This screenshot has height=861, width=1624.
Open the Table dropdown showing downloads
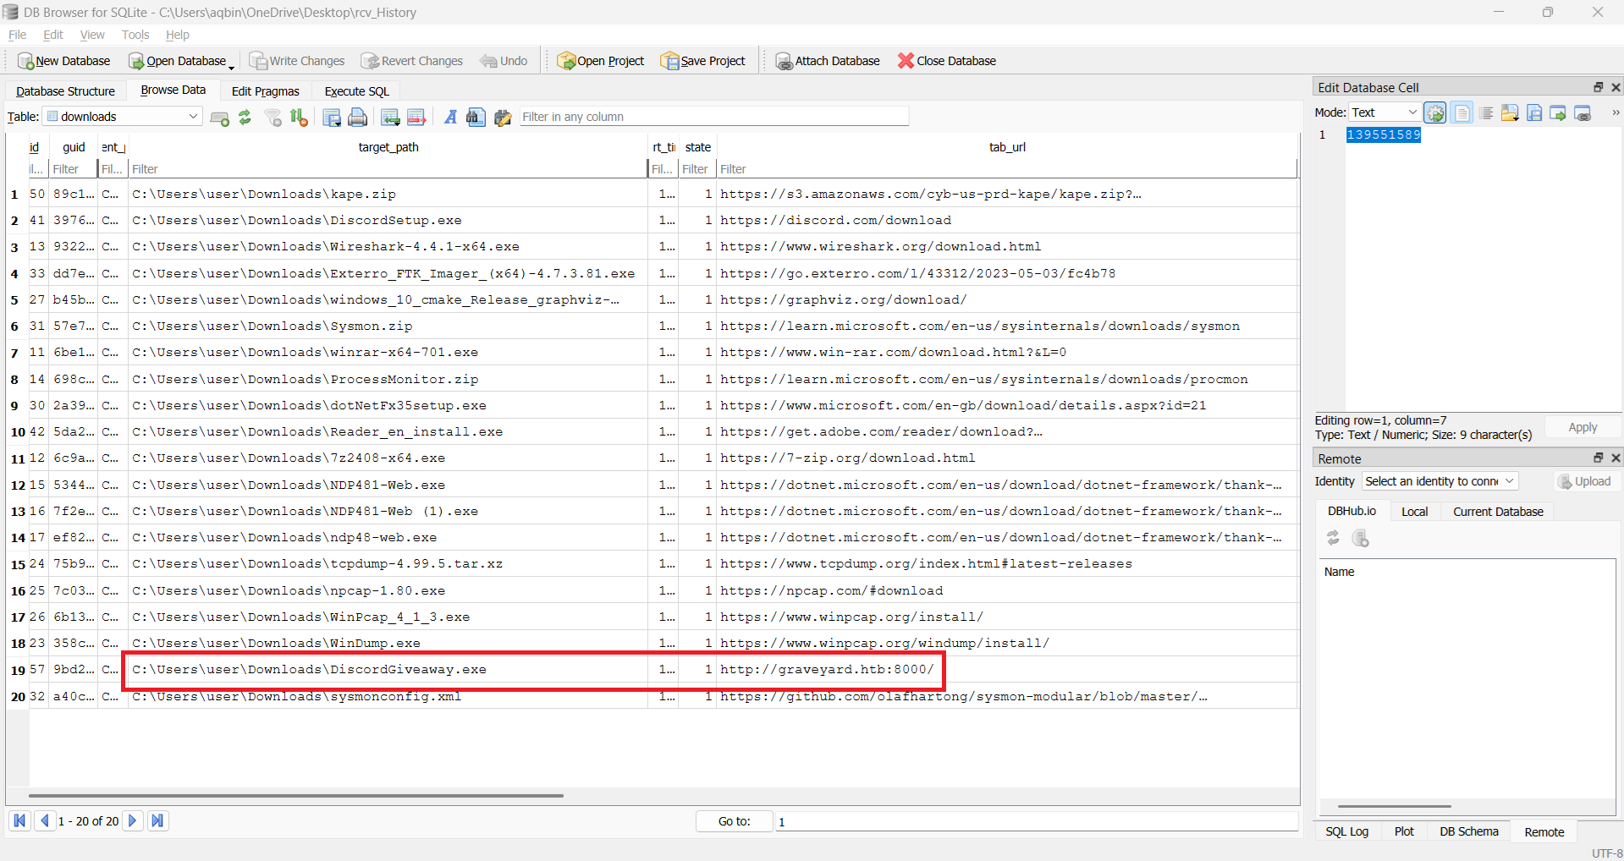(124, 117)
